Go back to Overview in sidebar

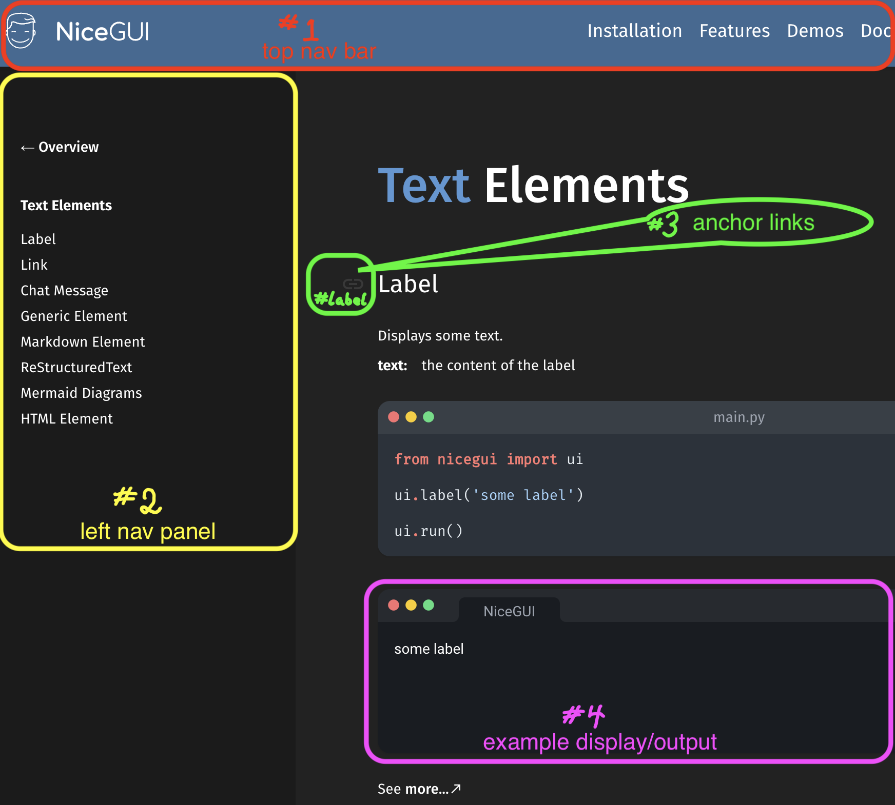pos(60,147)
